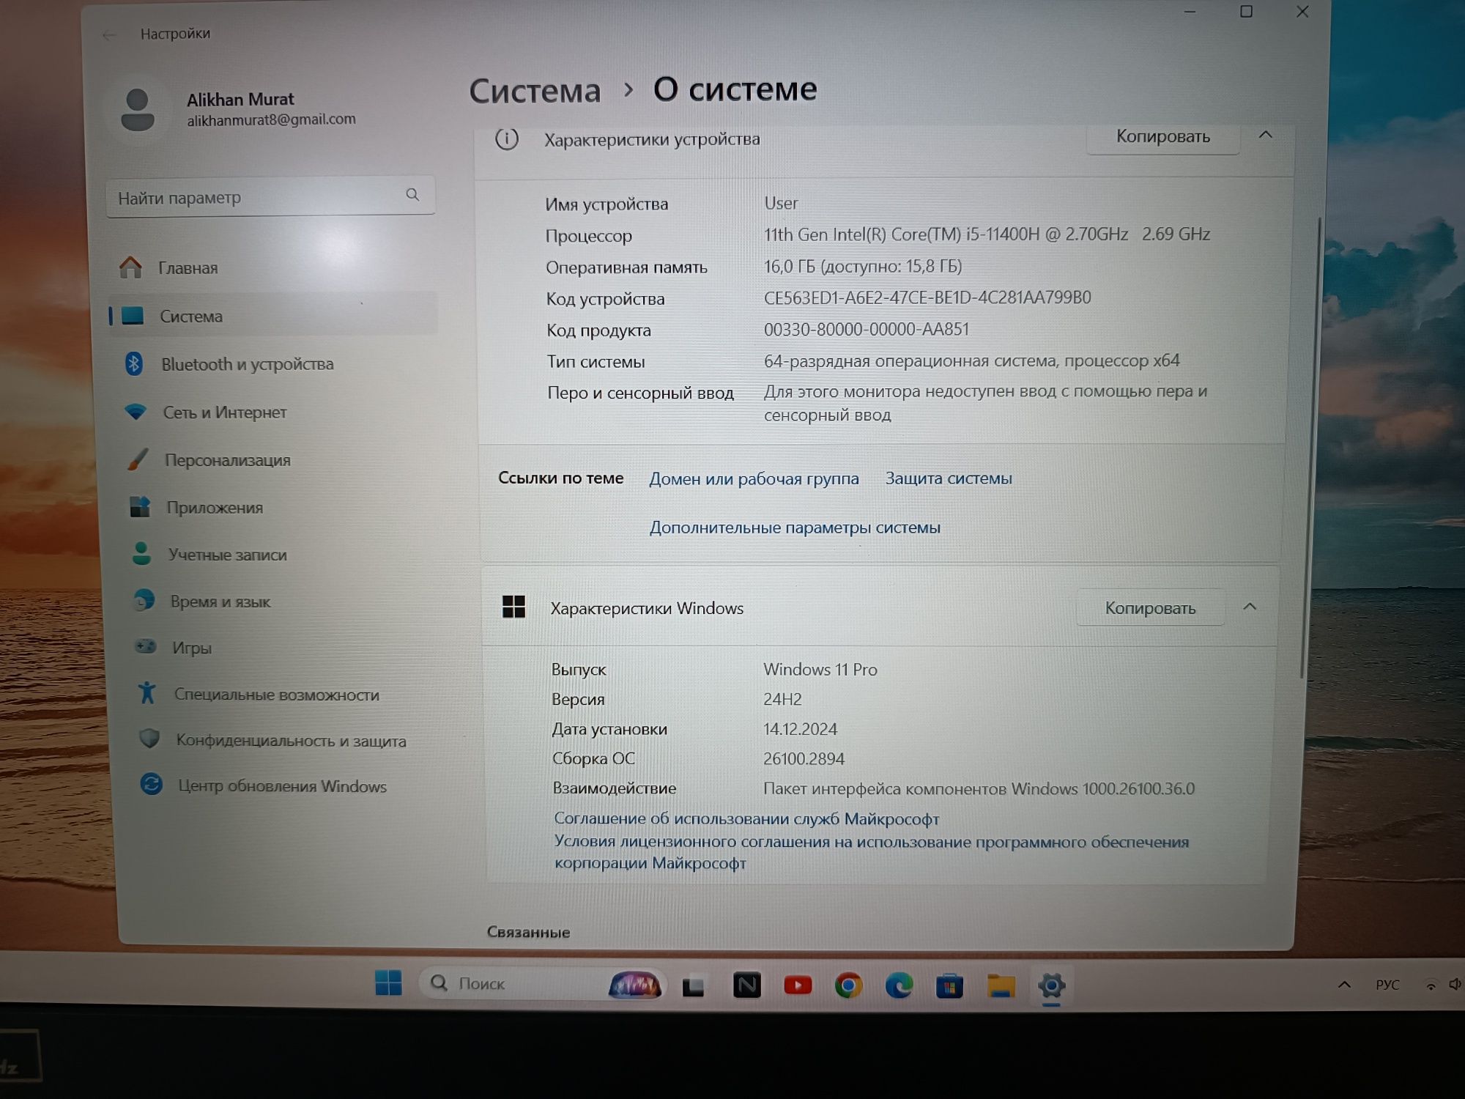Click the gamepad icon beside Игры
This screenshot has height=1099, width=1465.
145,646
